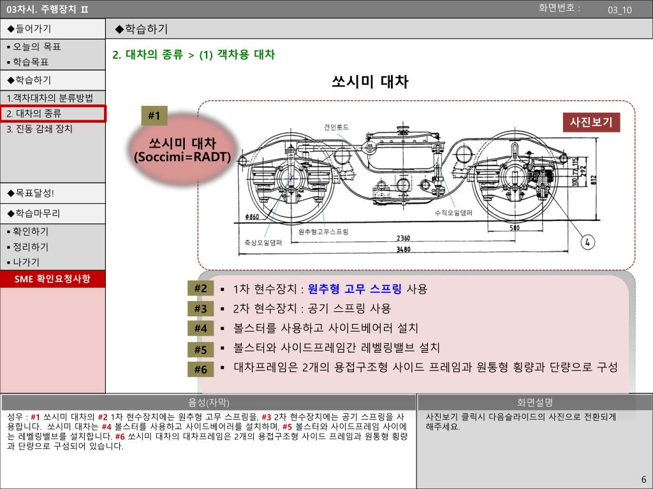Open the sidebar 학습하기 section header
Viewport: 653px width, 489px height.
pyautogui.click(x=52, y=80)
